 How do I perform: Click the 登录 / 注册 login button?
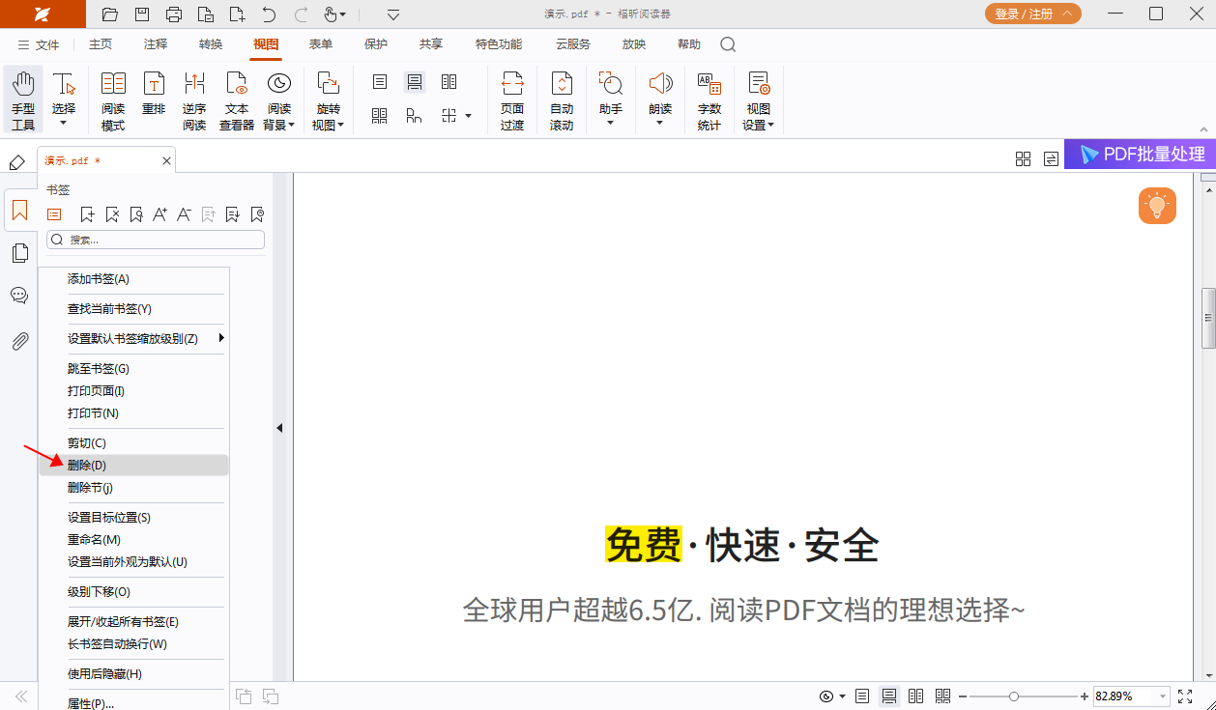[x=1033, y=14]
